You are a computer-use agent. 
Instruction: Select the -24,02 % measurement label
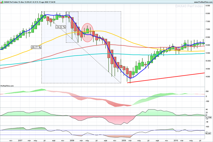click(61, 27)
